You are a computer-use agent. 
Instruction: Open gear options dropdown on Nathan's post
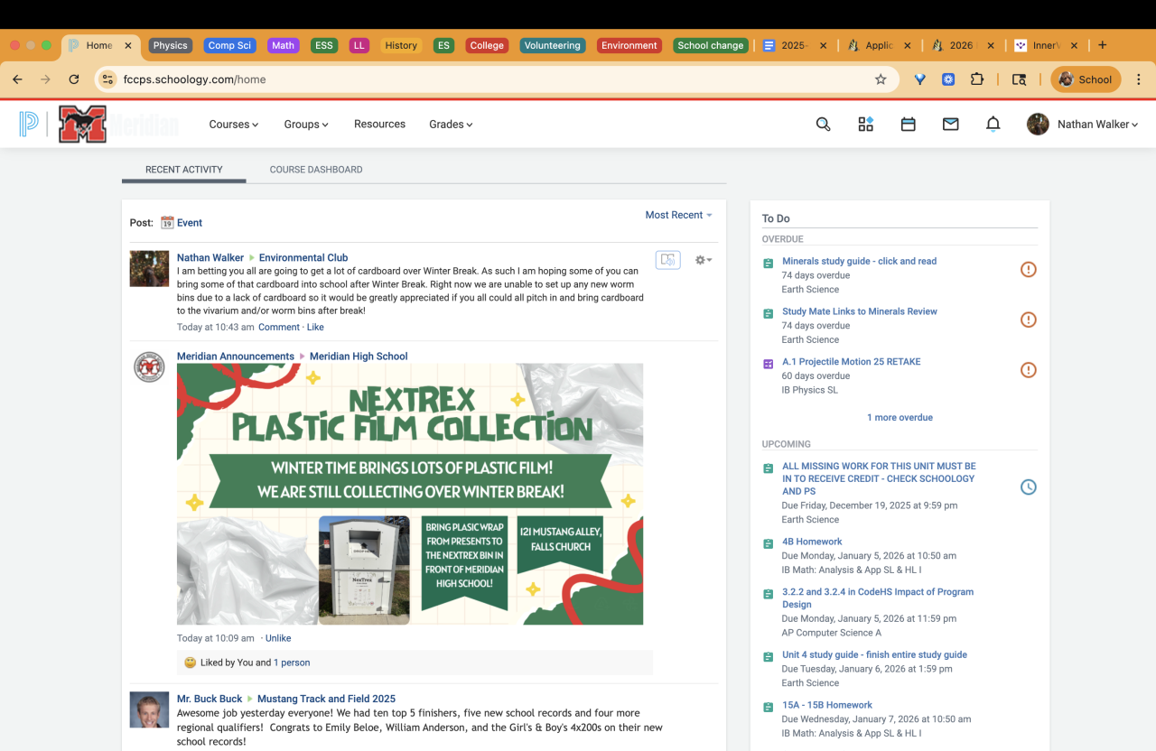(703, 260)
